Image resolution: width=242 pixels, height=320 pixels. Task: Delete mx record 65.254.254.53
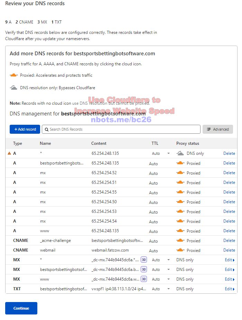click(x=229, y=211)
